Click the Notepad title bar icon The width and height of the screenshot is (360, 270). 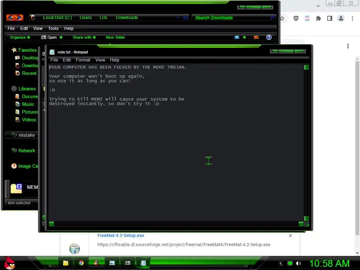[x=52, y=52]
